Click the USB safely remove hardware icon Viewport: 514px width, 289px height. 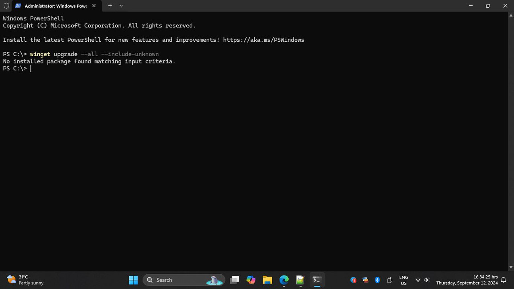click(x=390, y=280)
